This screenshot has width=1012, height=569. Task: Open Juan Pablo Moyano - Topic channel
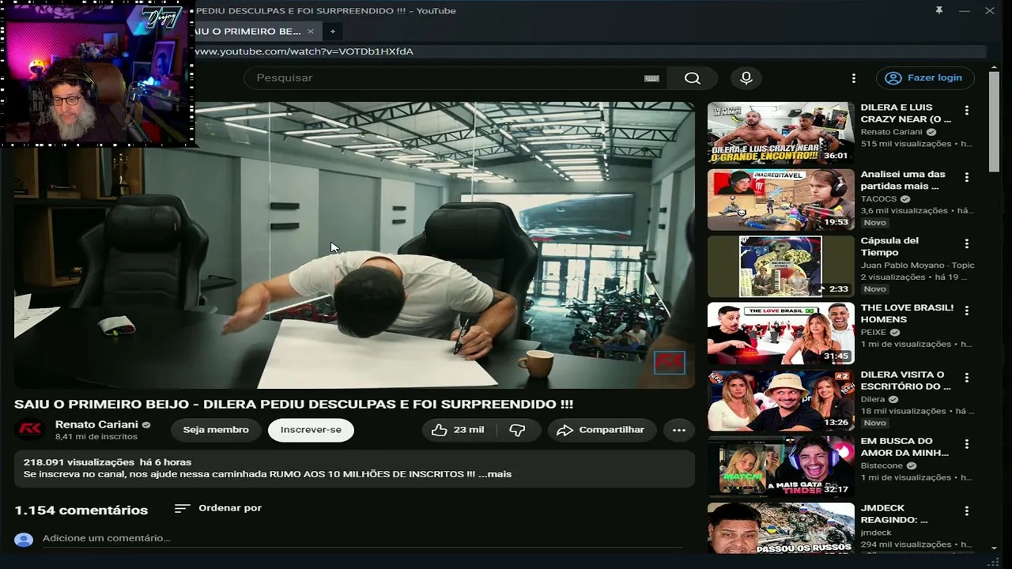(x=917, y=266)
